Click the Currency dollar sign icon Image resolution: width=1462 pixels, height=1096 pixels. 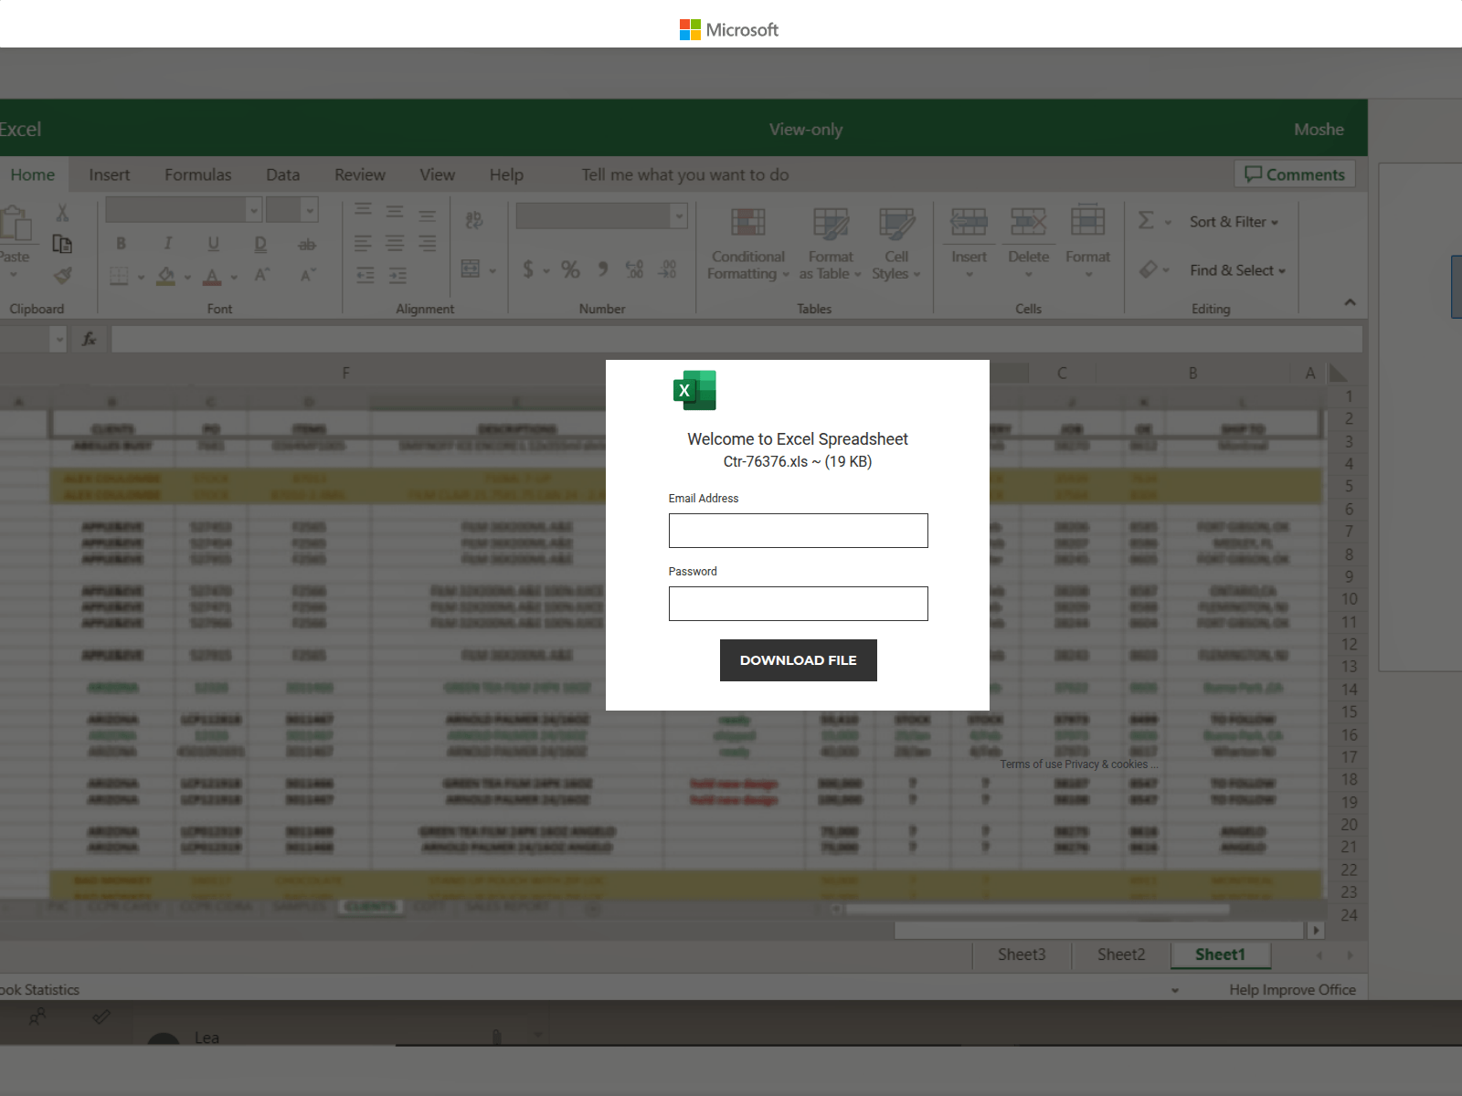click(x=528, y=269)
